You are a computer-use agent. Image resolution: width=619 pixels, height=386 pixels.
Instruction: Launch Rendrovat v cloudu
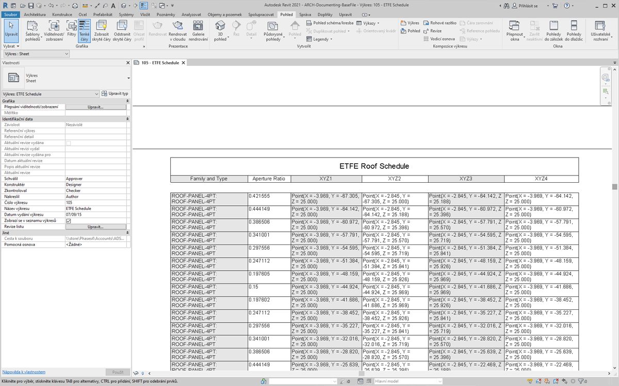click(177, 31)
